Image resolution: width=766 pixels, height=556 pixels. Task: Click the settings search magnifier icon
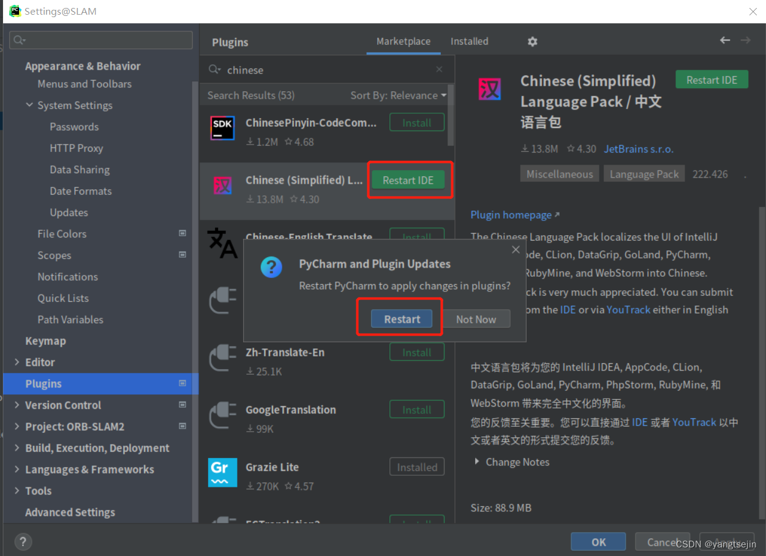tap(20, 40)
